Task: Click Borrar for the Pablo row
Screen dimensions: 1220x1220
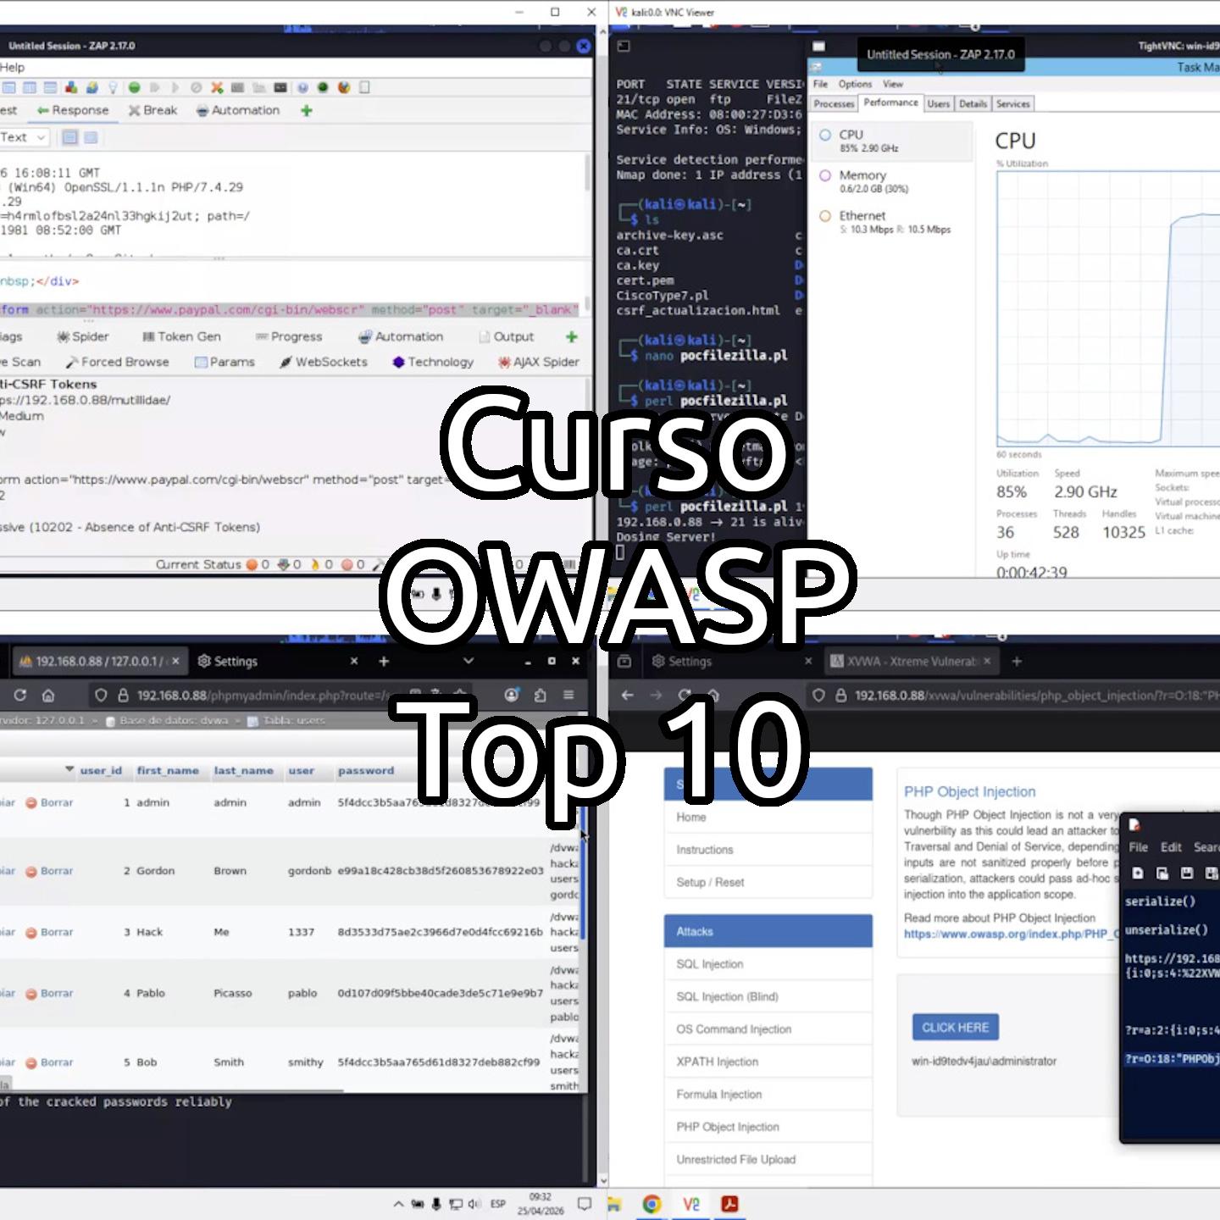Action: coord(50,993)
